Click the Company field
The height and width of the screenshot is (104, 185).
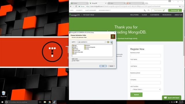(145, 83)
